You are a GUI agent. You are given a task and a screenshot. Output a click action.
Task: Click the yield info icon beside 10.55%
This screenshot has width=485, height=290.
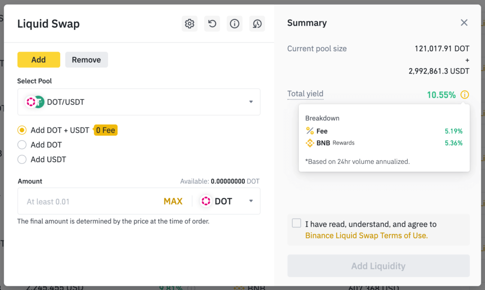click(464, 95)
